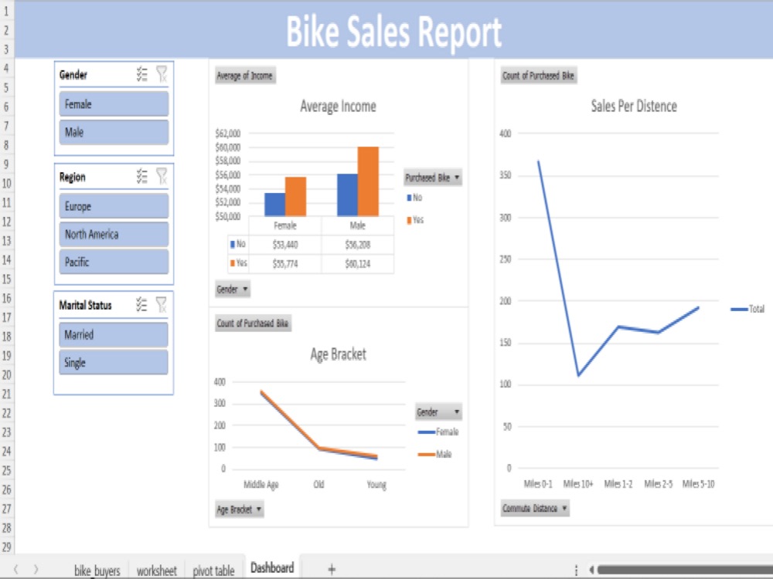Click Miles 10+ axis label
The image size is (773, 579).
point(578,483)
